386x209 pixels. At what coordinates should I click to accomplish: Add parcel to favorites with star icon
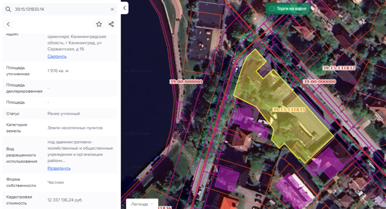(x=99, y=24)
